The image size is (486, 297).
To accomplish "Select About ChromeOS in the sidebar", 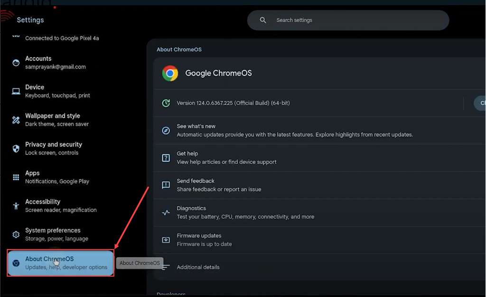I will pos(60,263).
